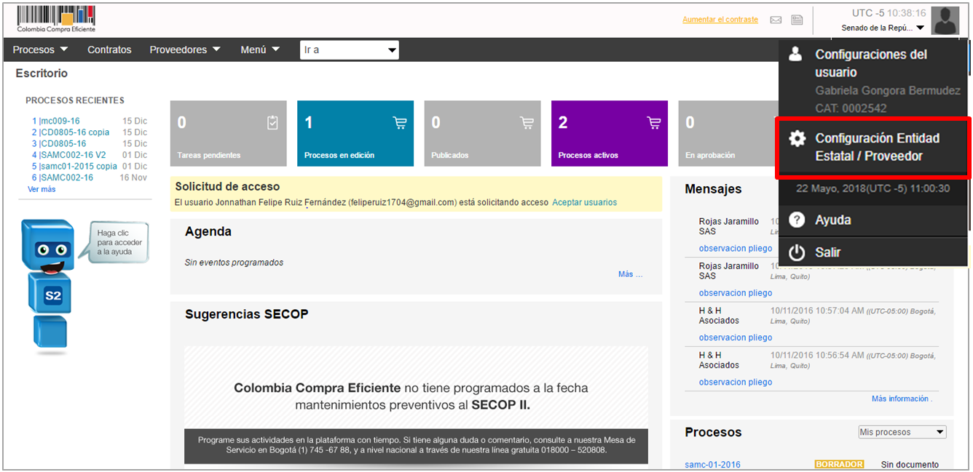Click the user profile avatar picture
This screenshot has width=973, height=472.
(945, 20)
